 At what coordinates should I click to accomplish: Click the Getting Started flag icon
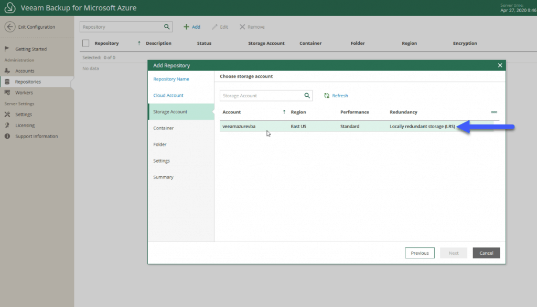(7, 49)
